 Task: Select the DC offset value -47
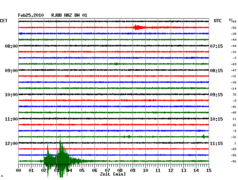[234, 70]
